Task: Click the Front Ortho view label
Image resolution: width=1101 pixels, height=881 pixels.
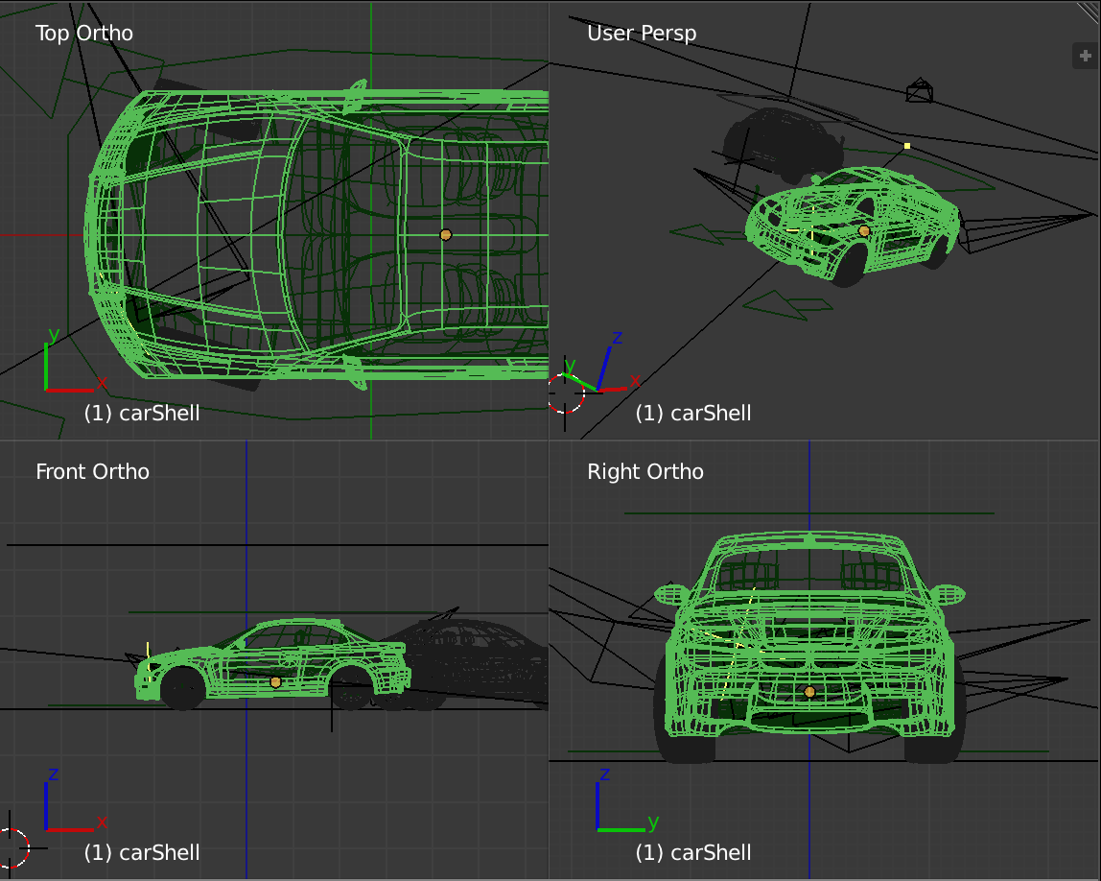Action: [92, 471]
